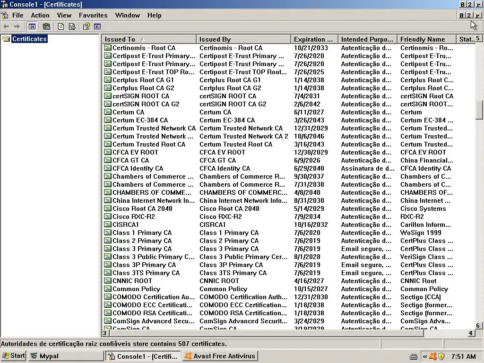This screenshot has height=363, width=484.
Task: Switch to Mypal in the taskbar
Action: pos(66,356)
